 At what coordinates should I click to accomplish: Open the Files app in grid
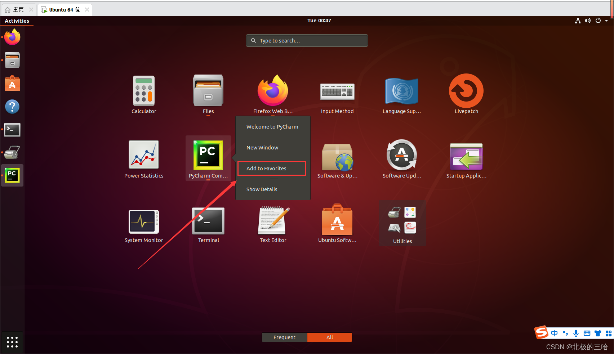208,94
